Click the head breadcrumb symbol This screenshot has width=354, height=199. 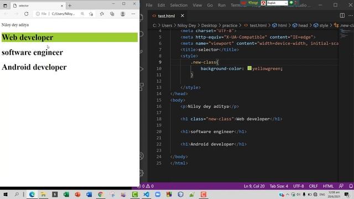coord(300,25)
